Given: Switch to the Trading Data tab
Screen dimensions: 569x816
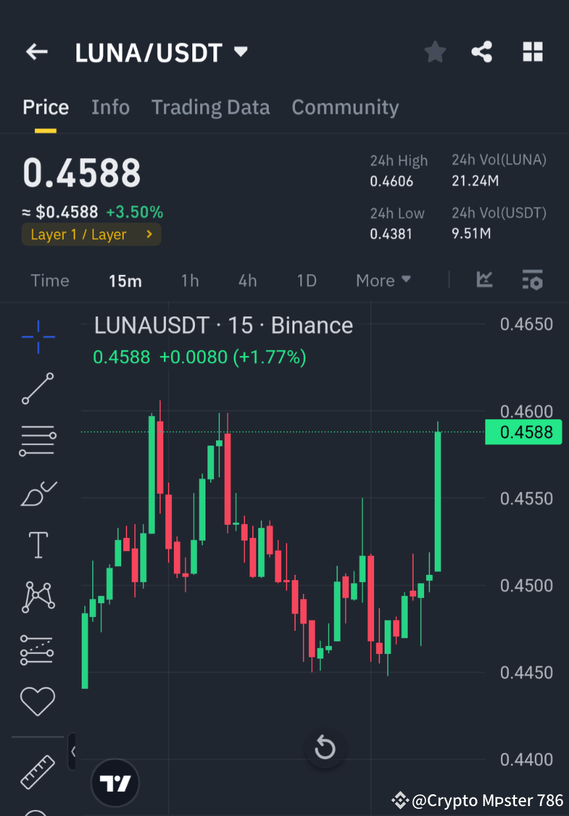Looking at the screenshot, I should [211, 107].
